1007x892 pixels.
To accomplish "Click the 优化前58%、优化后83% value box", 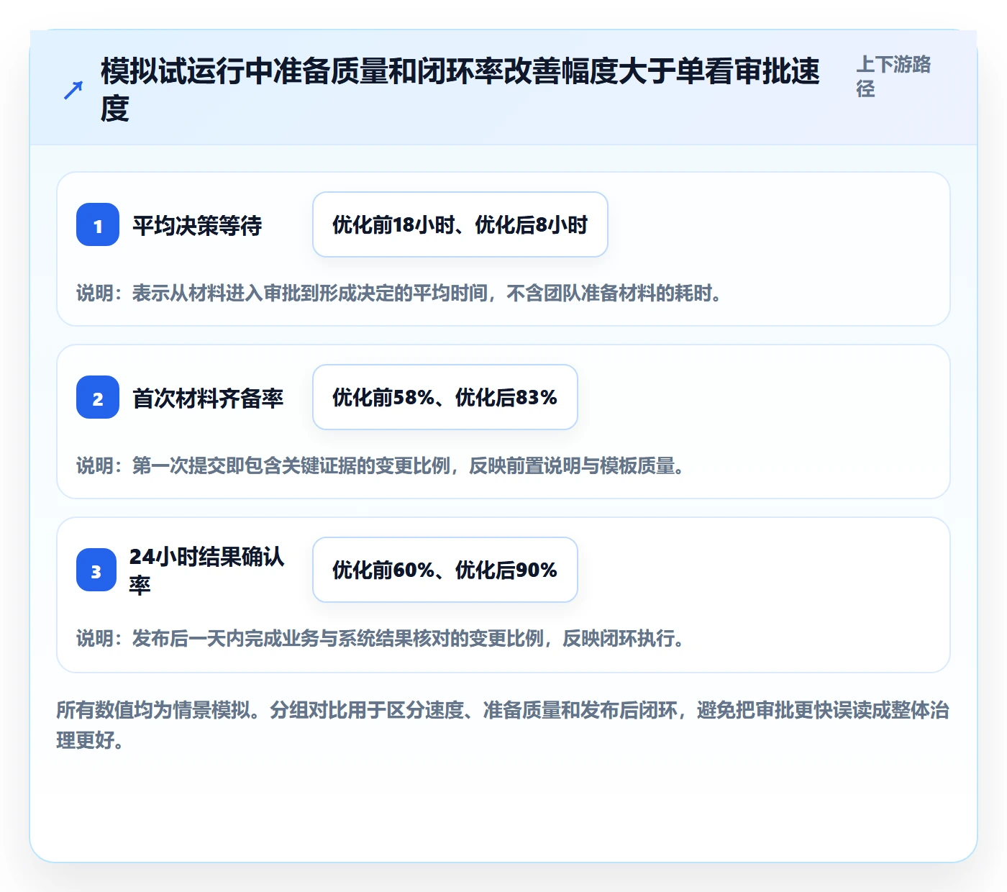I will pyautogui.click(x=445, y=397).
